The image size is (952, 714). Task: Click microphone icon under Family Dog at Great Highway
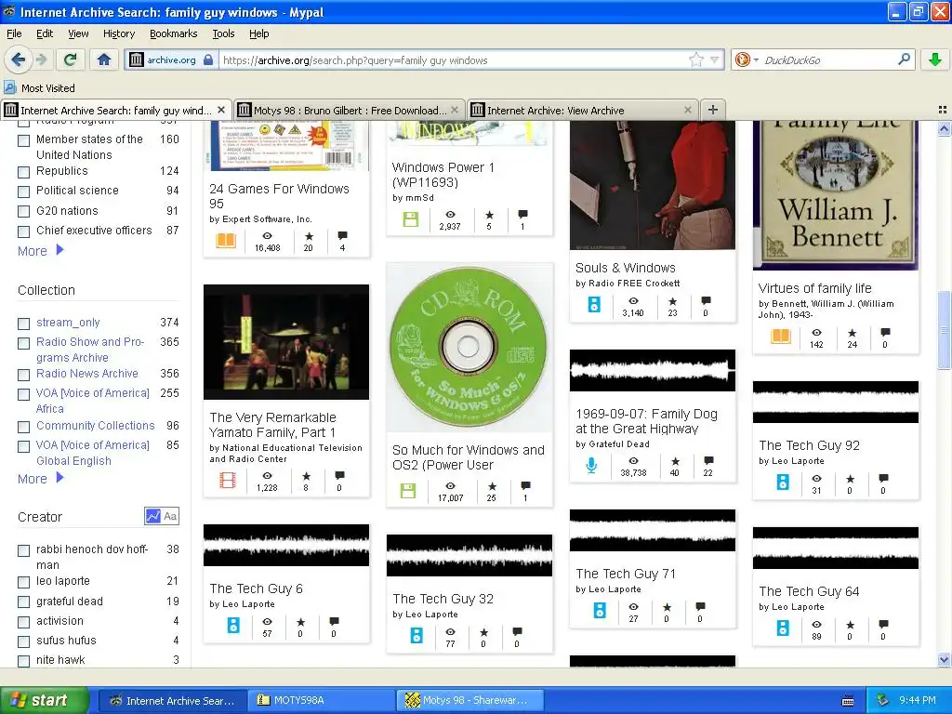[591, 465]
